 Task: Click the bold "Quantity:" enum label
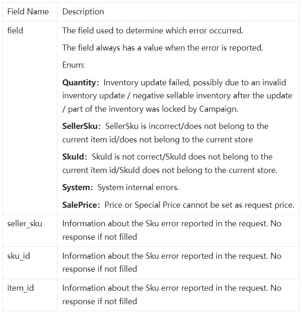coord(81,83)
